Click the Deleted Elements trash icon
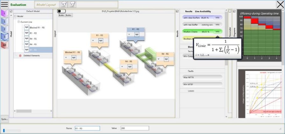The width and height of the screenshot is (285, 134). coord(20,55)
